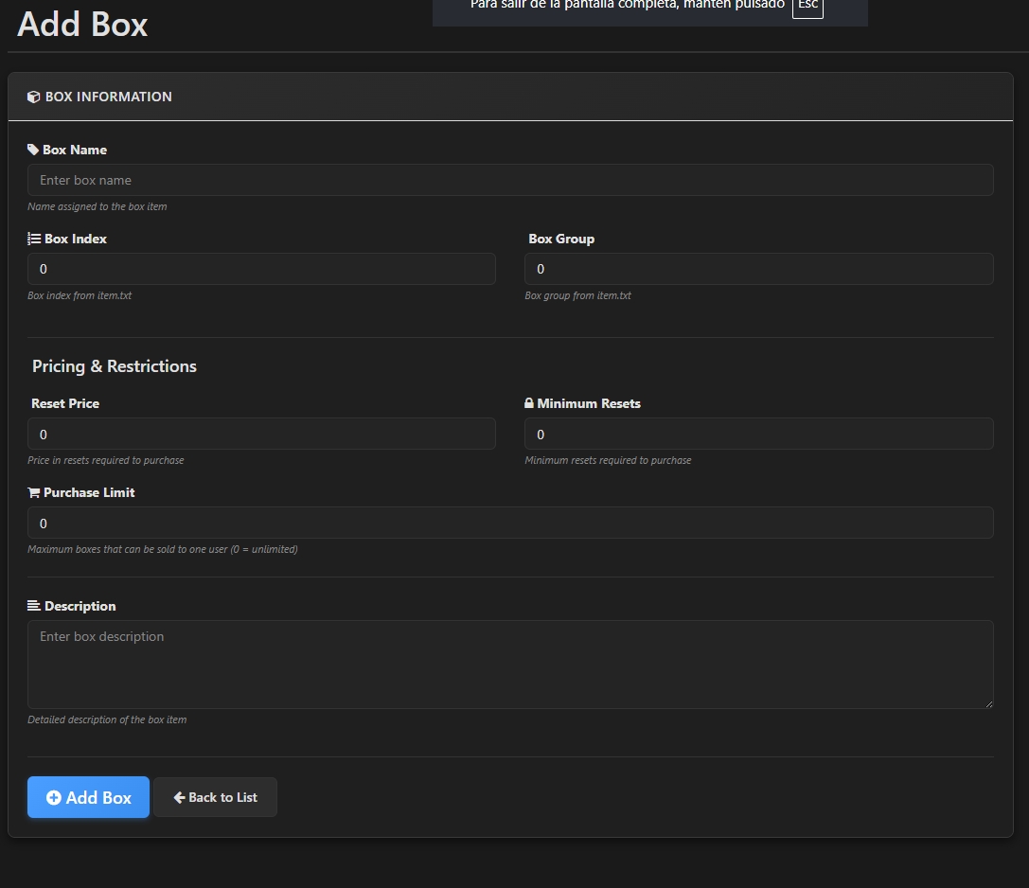Click the Pricing & Restrictions section heading

(115, 366)
